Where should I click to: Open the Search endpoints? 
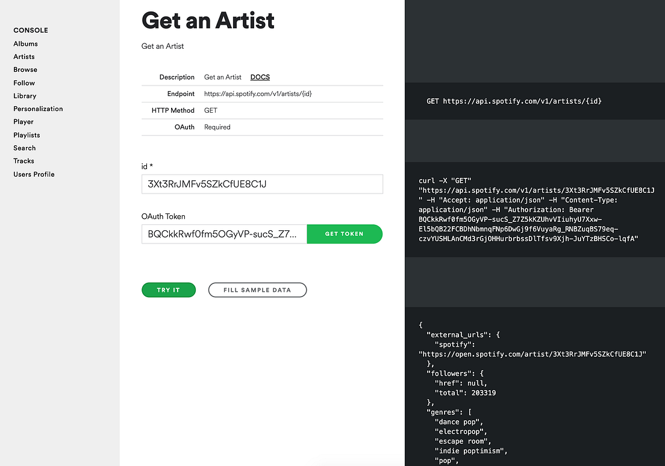24,148
